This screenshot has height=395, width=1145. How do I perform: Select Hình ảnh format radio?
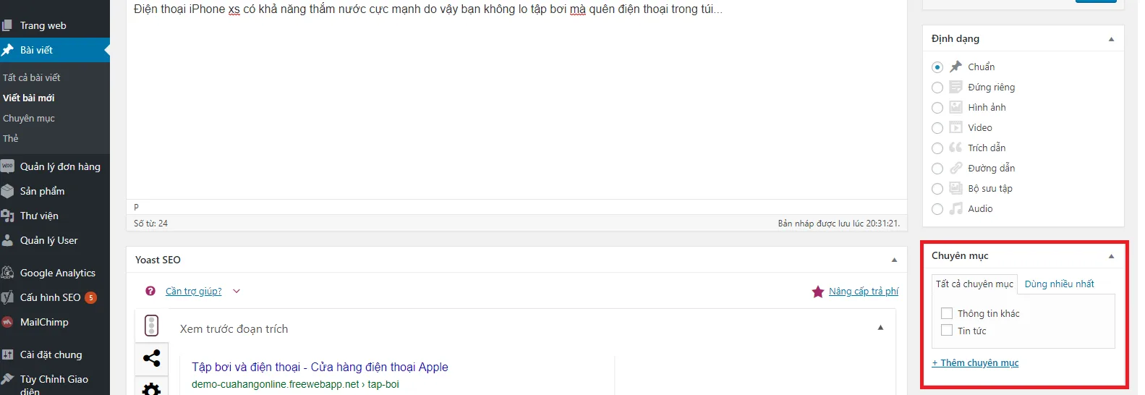(x=937, y=108)
